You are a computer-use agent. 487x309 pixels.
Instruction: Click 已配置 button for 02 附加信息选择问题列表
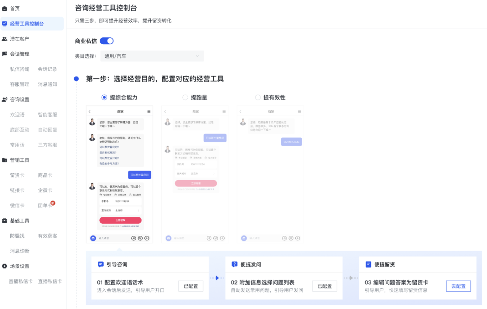324,286
